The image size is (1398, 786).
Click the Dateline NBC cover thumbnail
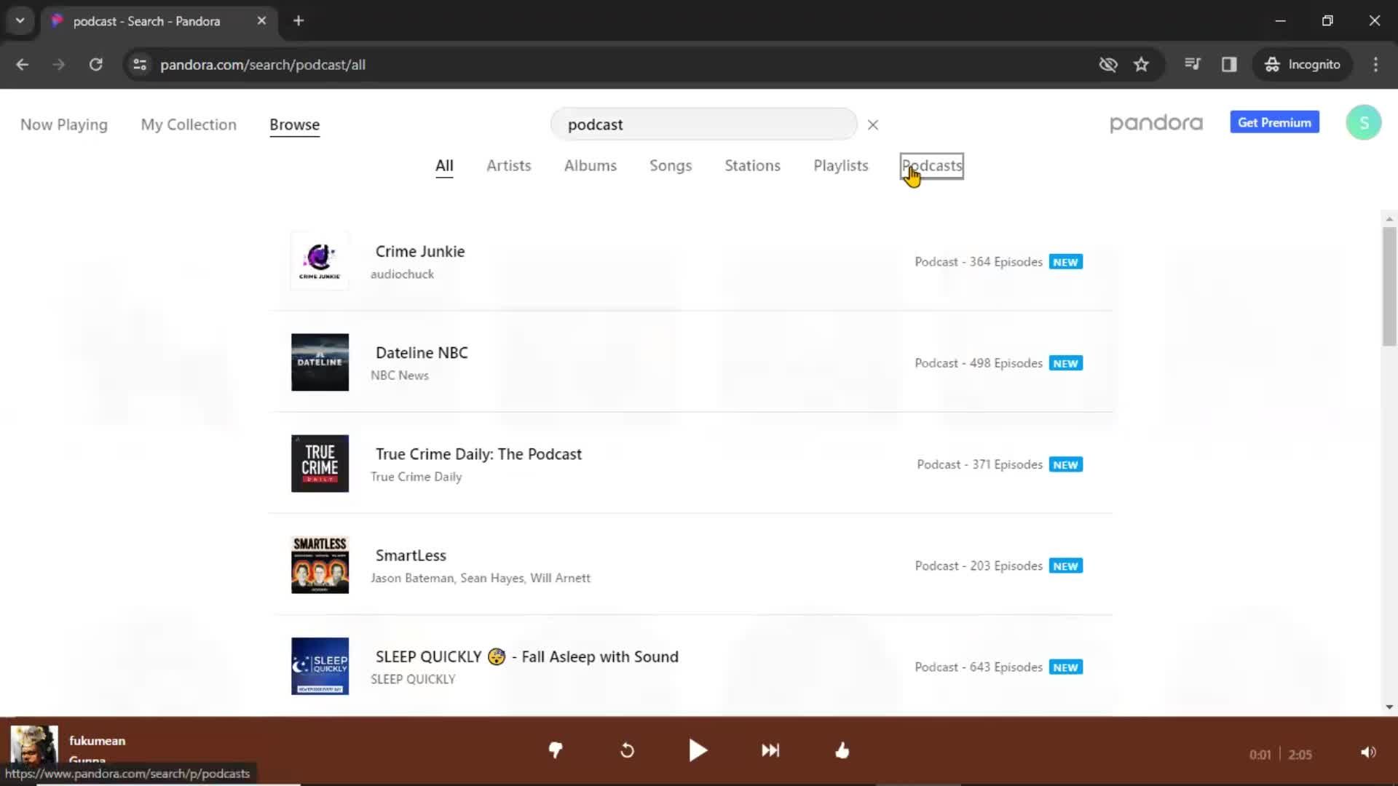[320, 362]
